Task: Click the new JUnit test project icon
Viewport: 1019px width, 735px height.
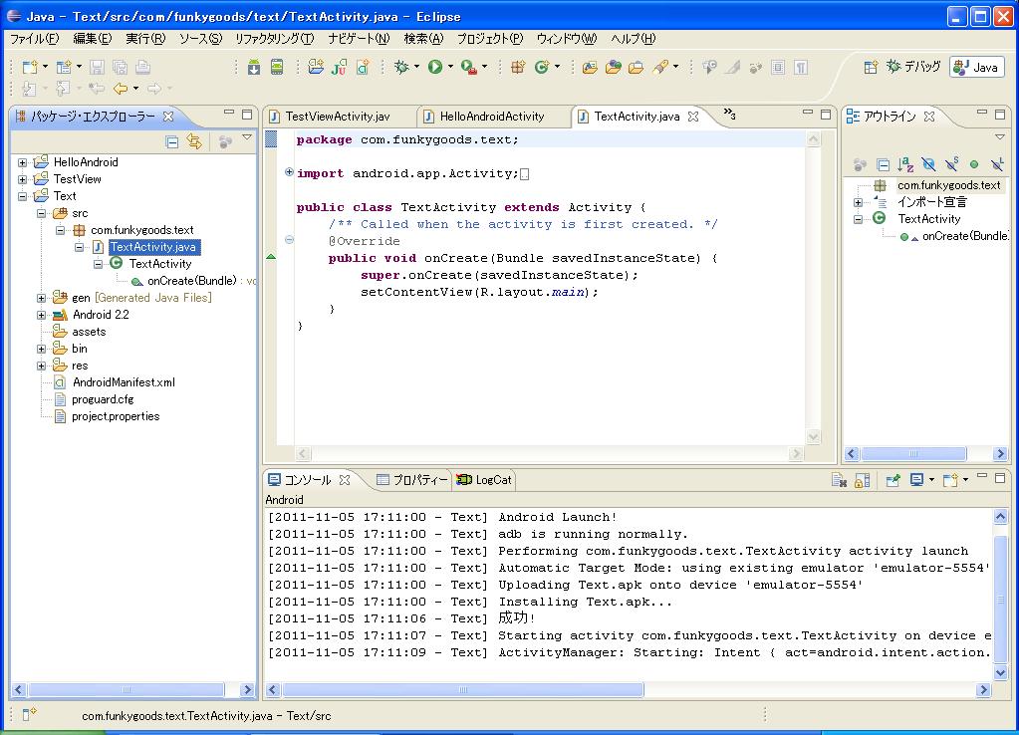Action: click(x=339, y=67)
